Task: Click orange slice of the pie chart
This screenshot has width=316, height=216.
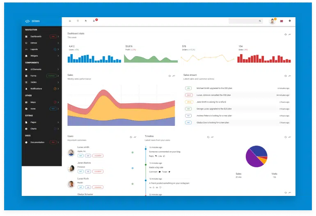Action: [x=263, y=160]
